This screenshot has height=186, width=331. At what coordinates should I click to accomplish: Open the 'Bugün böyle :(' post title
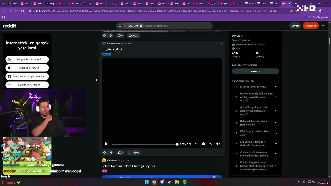[x=112, y=49]
